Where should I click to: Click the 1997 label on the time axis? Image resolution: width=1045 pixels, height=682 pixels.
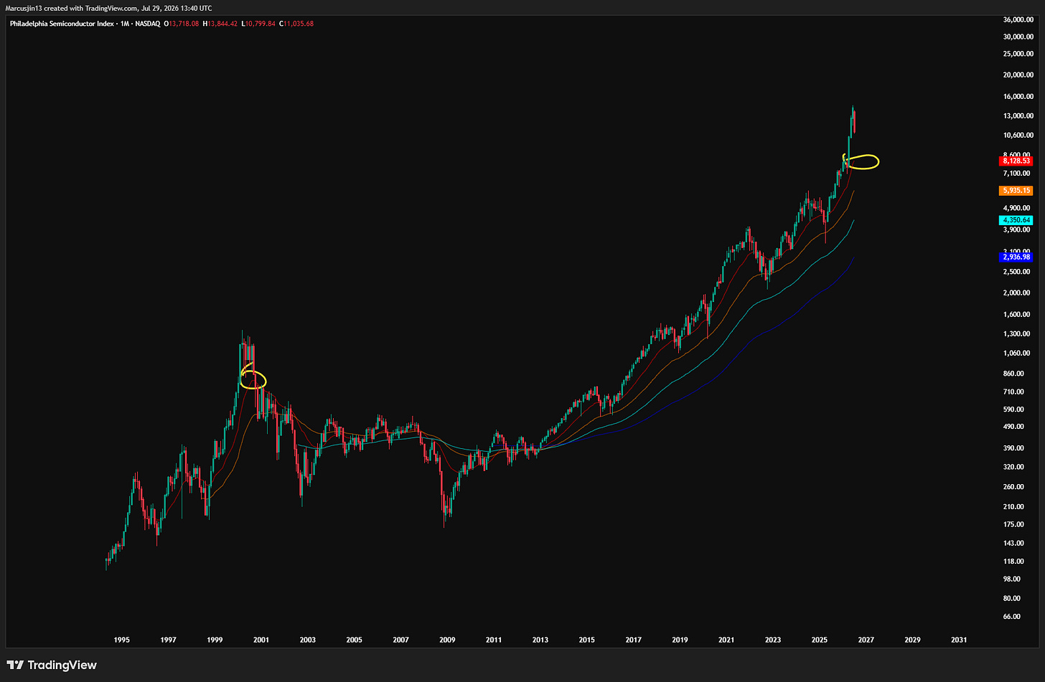click(x=168, y=640)
